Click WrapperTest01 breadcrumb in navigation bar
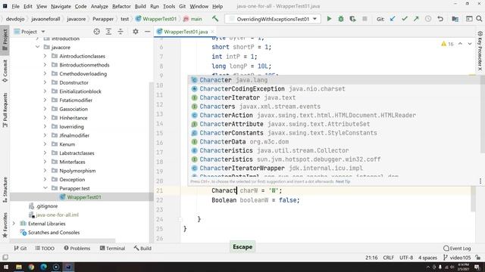The height and width of the screenshot is (272, 485). pyautogui.click(x=156, y=19)
